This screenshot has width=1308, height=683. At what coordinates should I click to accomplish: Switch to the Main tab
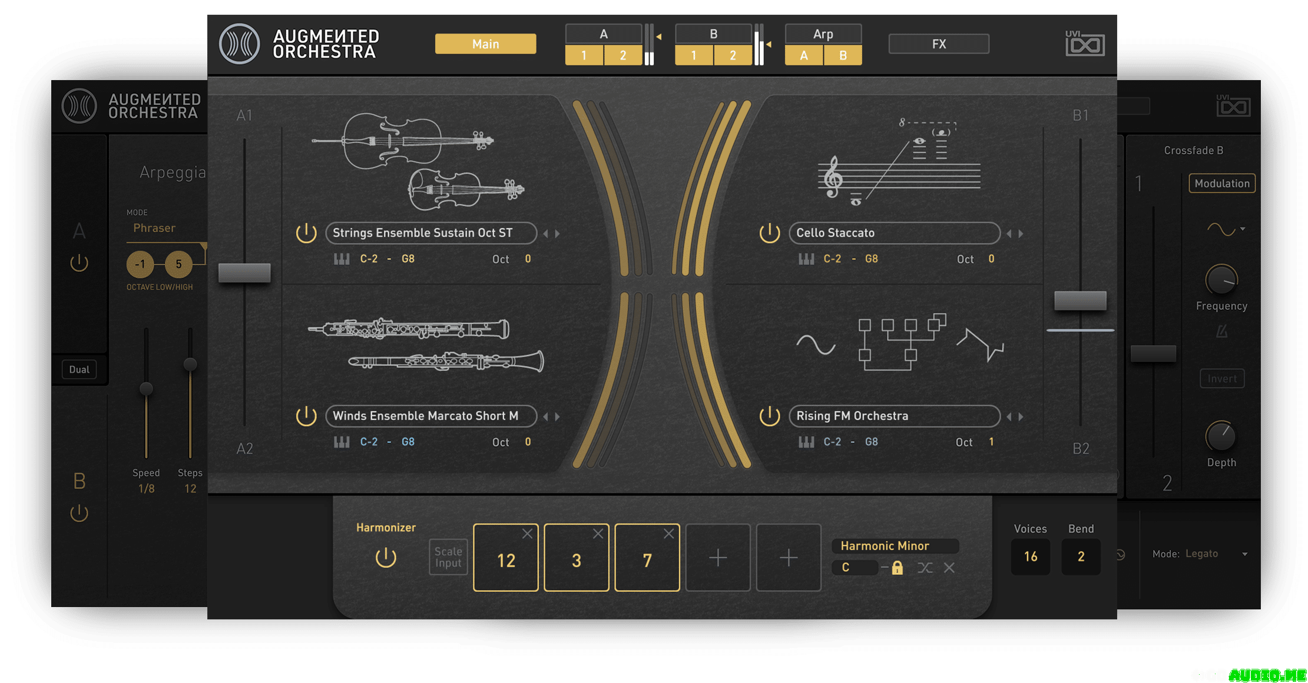[485, 44]
